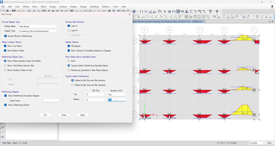Select Reinforcing Specified in Slab Rebar Objects
The width and height of the screenshot is (275, 146).
tap(69, 70)
